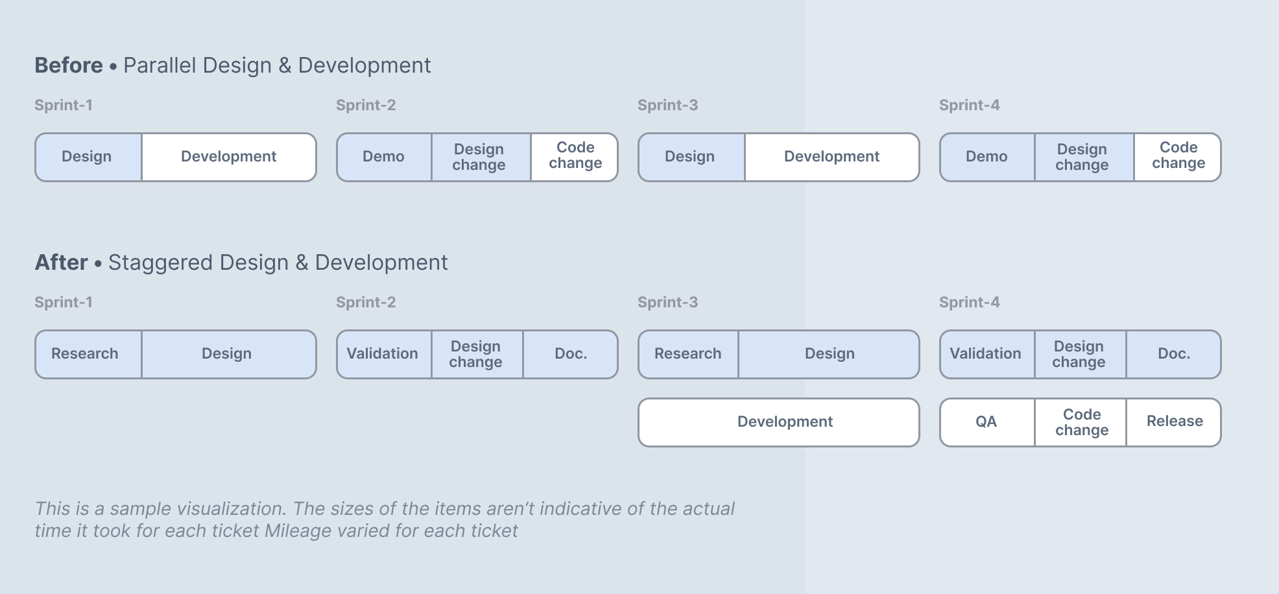Click the italic 'This is a sample visualization' footnote
This screenshot has height=594, width=1279.
pos(385,519)
